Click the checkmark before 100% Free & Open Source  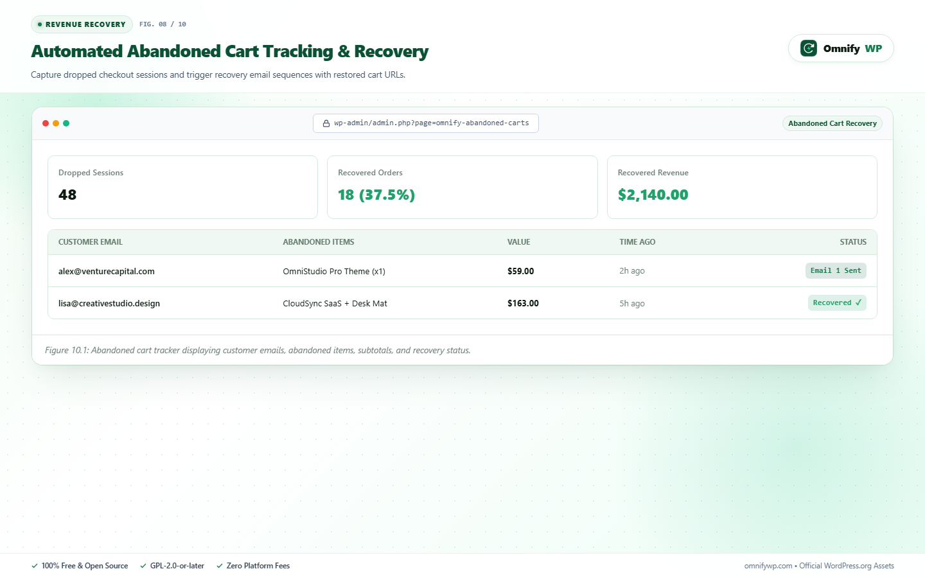[35, 566]
